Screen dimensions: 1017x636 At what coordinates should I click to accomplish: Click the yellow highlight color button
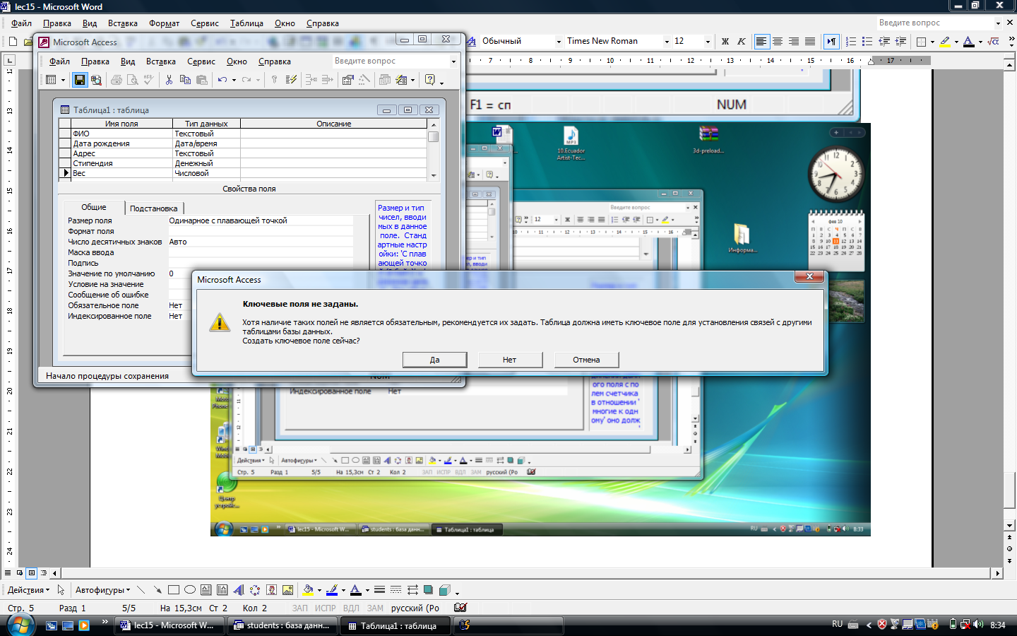pos(945,42)
